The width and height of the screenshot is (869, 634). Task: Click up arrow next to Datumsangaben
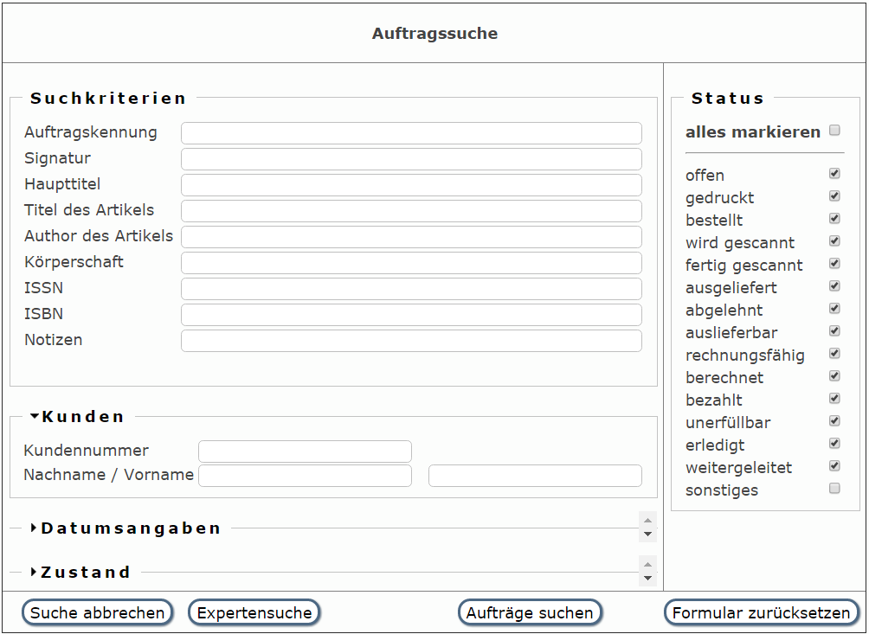click(647, 520)
